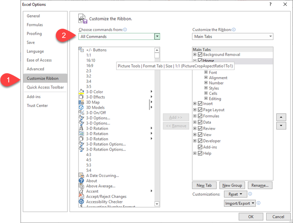Click the Customize the Ribbon header icon

click(82, 18)
